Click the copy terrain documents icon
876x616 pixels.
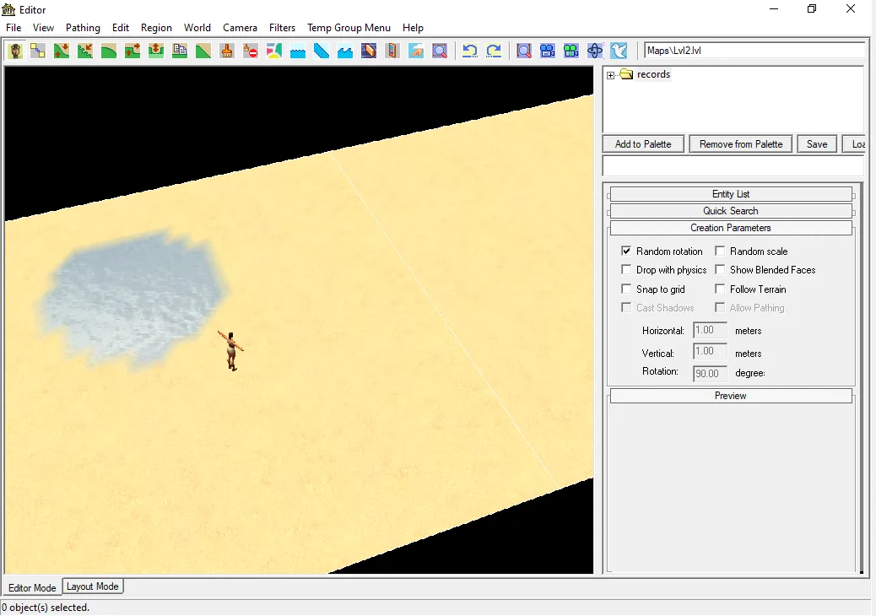179,51
